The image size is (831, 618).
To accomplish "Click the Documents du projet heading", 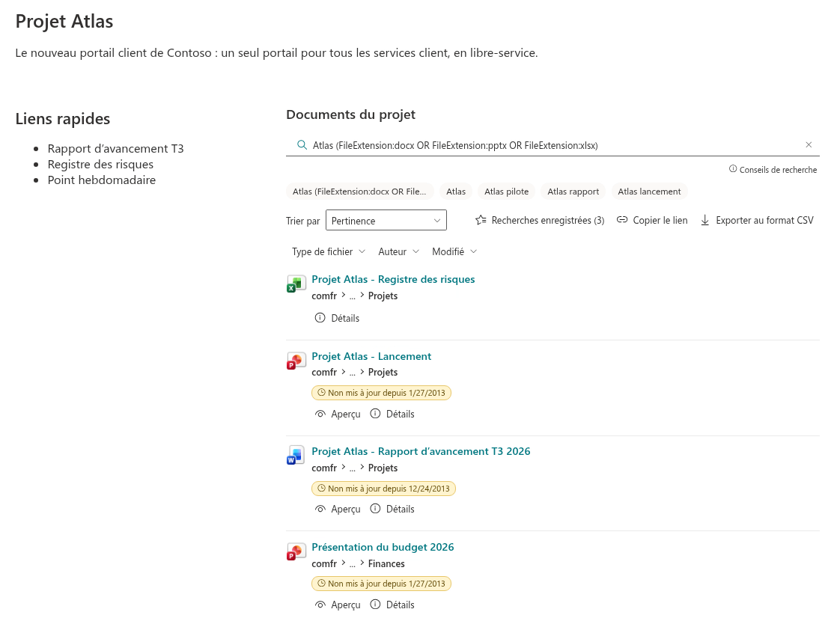I will click(x=351, y=114).
